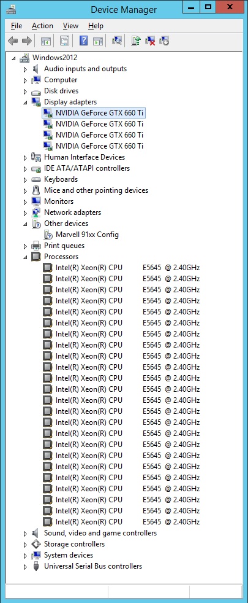
Task: Click the Marvell 91xx Config device icon
Action: pos(48,235)
